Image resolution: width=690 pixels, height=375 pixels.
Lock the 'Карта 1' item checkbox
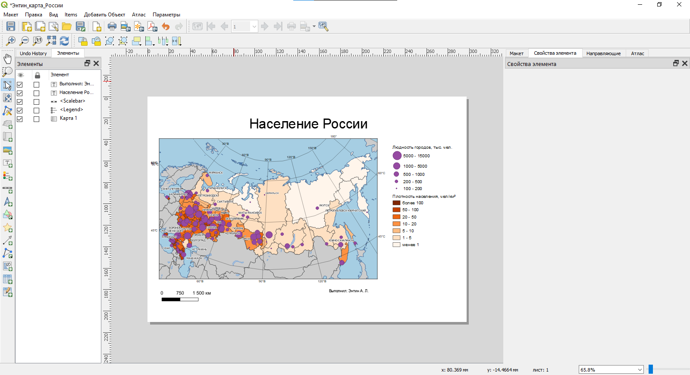point(37,119)
